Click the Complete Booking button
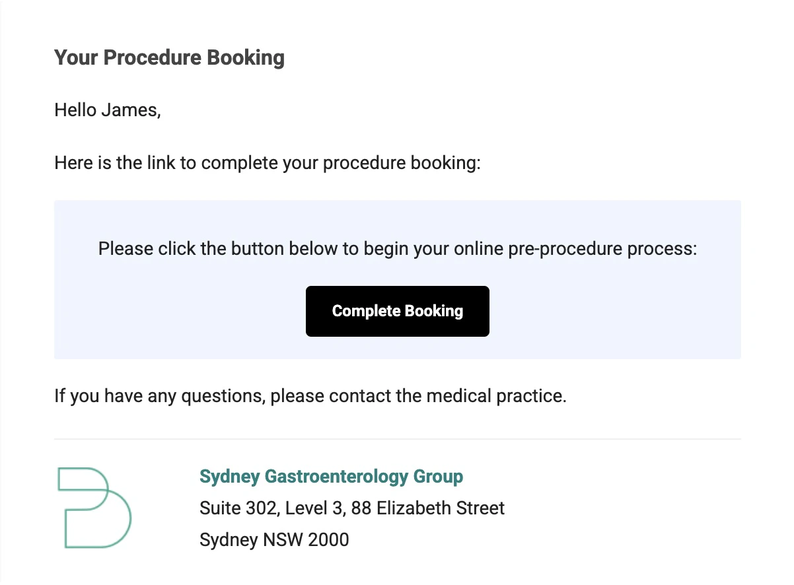 click(x=397, y=311)
